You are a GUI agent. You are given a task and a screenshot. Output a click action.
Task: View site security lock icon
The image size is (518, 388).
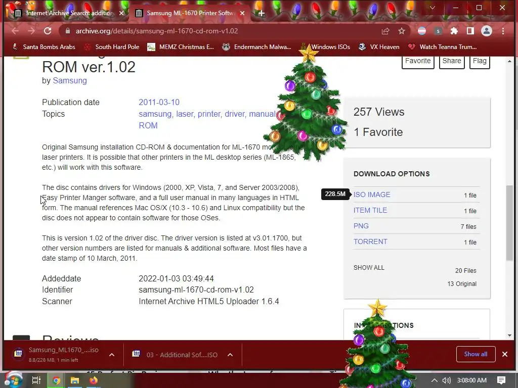[x=68, y=31]
